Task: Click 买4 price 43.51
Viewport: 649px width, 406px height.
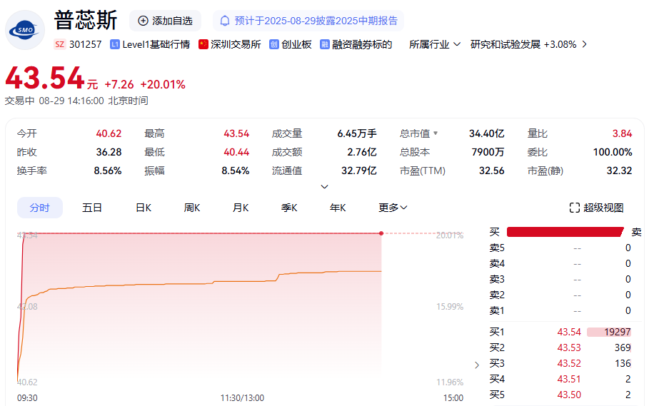Action: click(x=569, y=379)
